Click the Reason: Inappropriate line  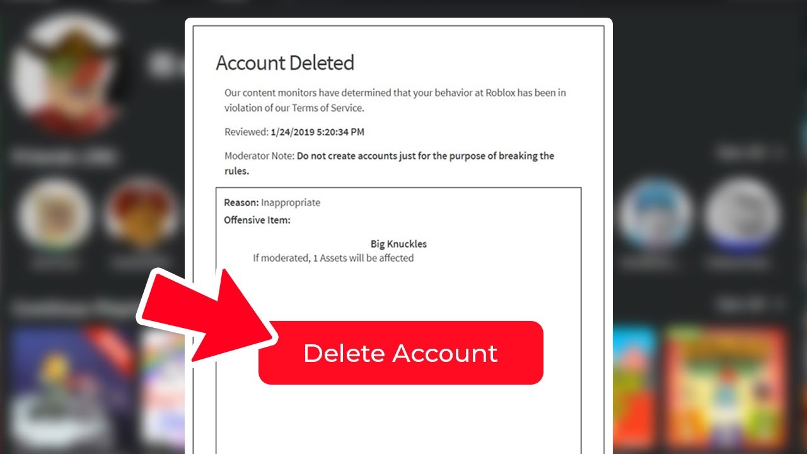(x=272, y=202)
